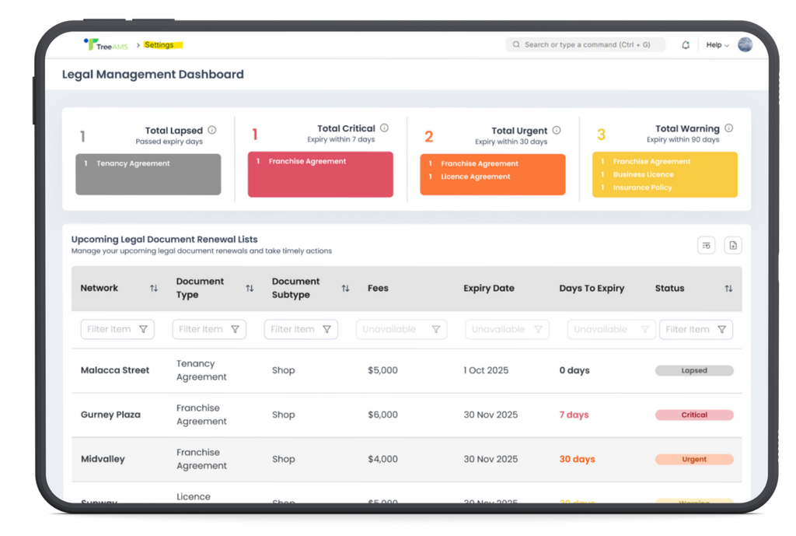View the Total Lapsed info tooltip icon
The height and width of the screenshot is (536, 796).
(211, 129)
